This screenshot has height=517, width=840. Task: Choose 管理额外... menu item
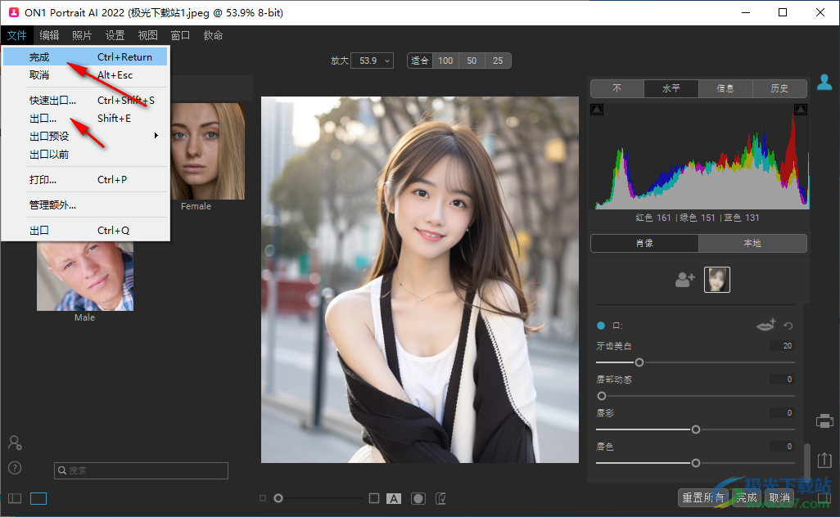pos(85,205)
